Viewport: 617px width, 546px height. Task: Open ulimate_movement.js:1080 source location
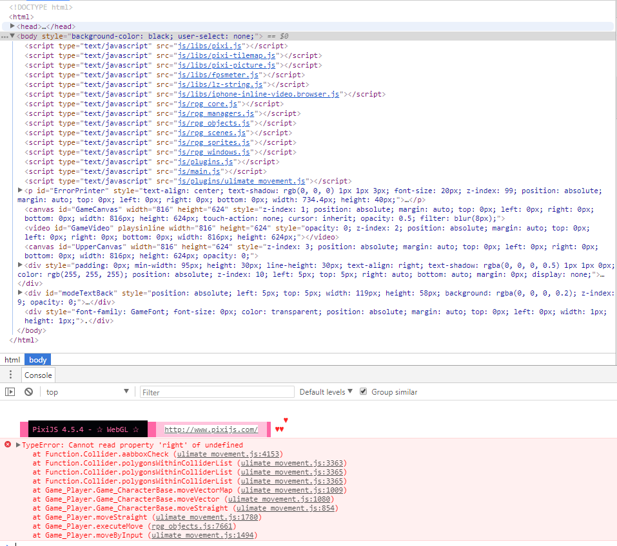(279, 499)
